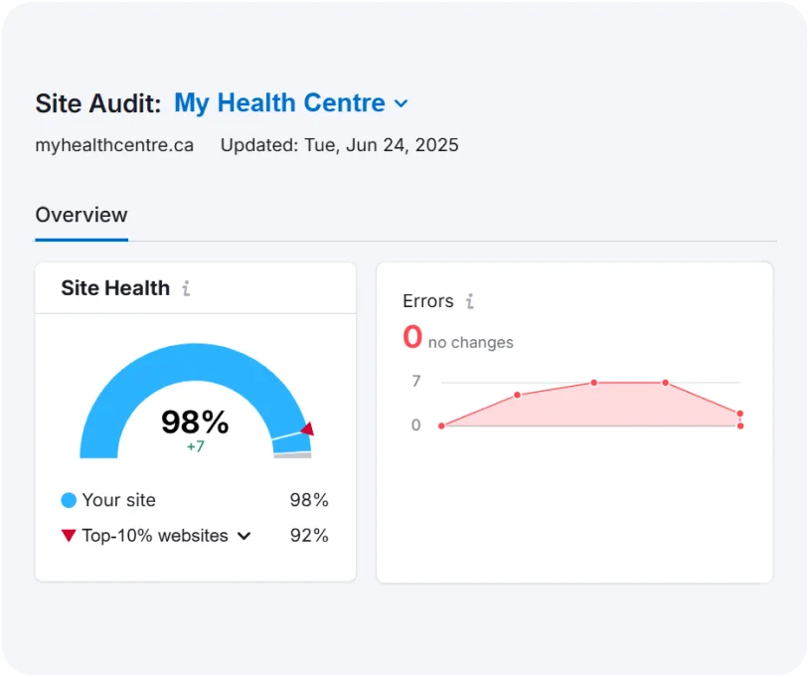Viewport: 809px width, 677px height.
Task: Open the My Health Centre project selector
Action: click(279, 102)
